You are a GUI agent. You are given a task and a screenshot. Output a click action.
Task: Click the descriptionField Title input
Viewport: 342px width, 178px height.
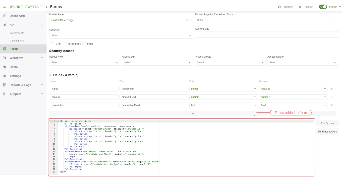pos(154,105)
